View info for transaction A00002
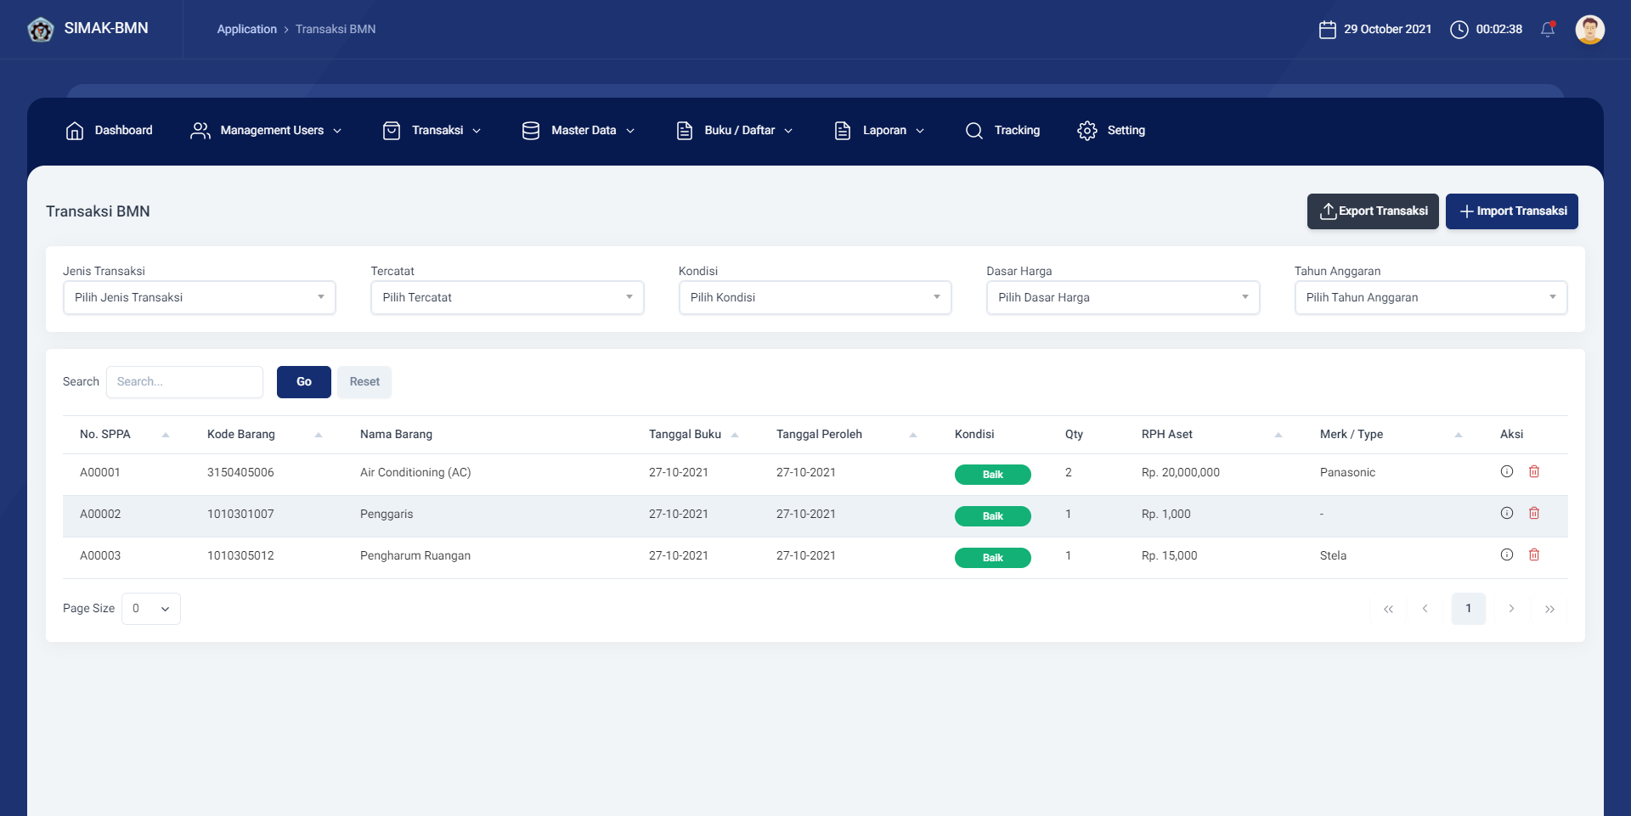The image size is (1631, 816). tap(1507, 514)
